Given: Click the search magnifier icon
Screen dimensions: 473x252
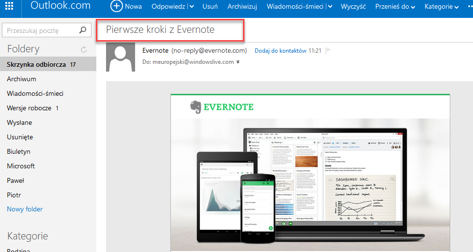Looking at the screenshot, I should (x=83, y=30).
